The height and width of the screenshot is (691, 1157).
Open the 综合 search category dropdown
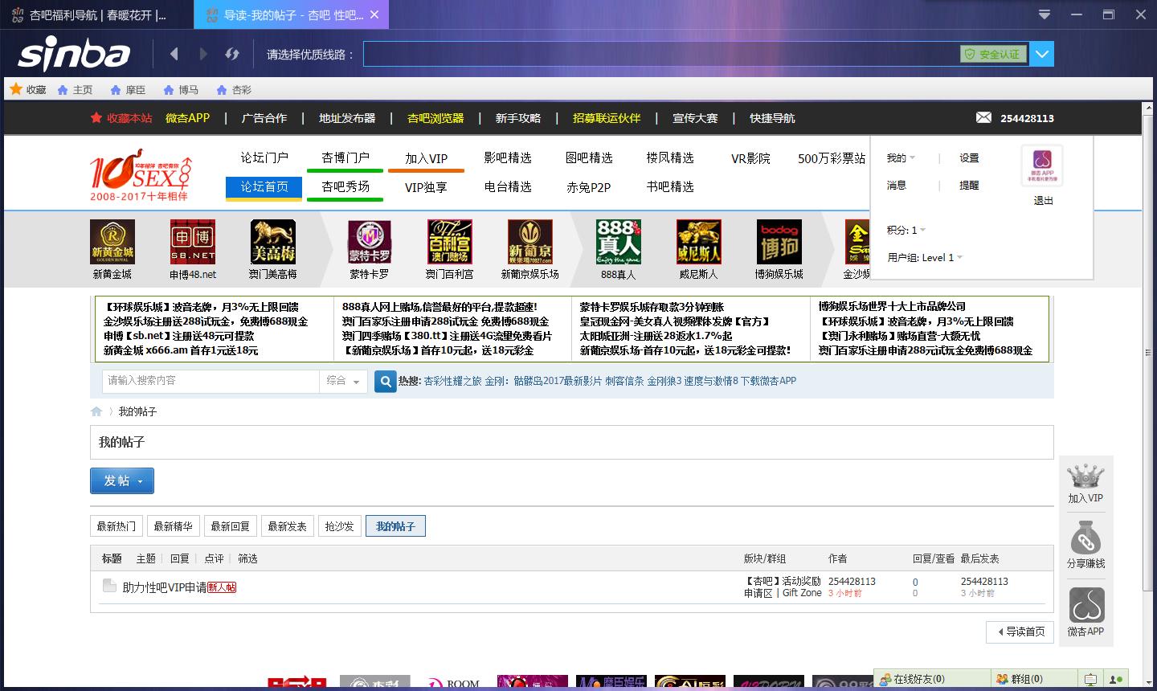point(344,382)
